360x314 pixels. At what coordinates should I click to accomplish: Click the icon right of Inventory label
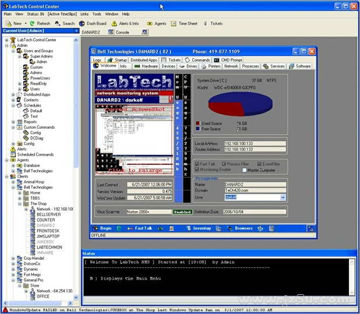point(218,228)
